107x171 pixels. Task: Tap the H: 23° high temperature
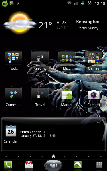pos(62,23)
